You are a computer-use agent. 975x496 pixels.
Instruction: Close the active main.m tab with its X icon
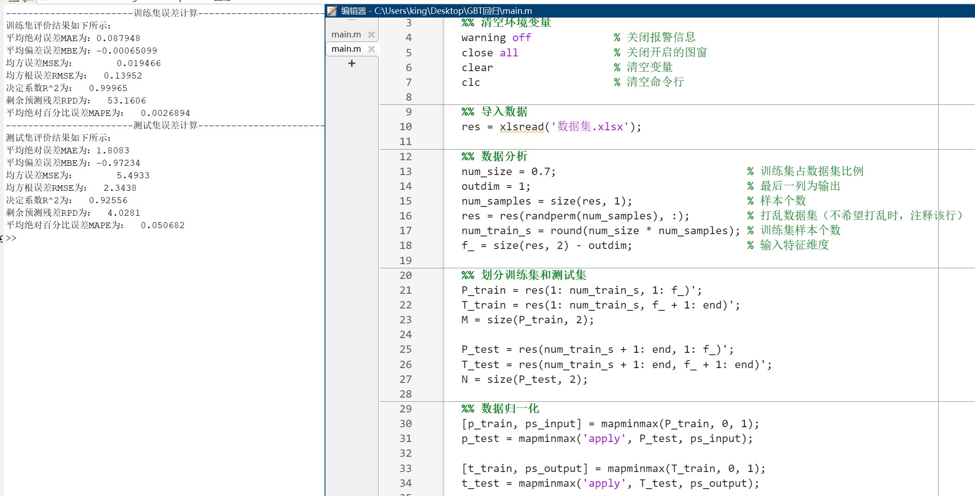click(371, 49)
